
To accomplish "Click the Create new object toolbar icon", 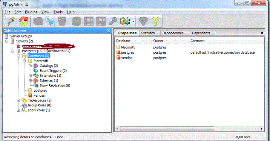I will tap(50, 21).
